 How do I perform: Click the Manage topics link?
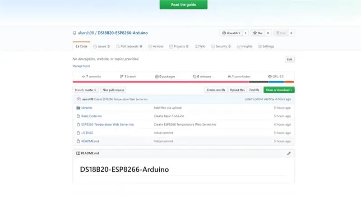[x=81, y=66]
